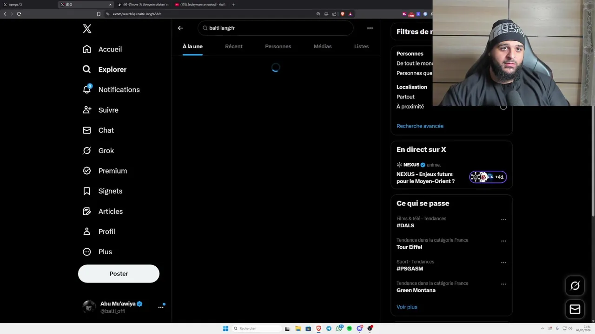Image resolution: width=595 pixels, height=334 pixels.
Task: Open the Windows Start menu
Action: (225, 328)
